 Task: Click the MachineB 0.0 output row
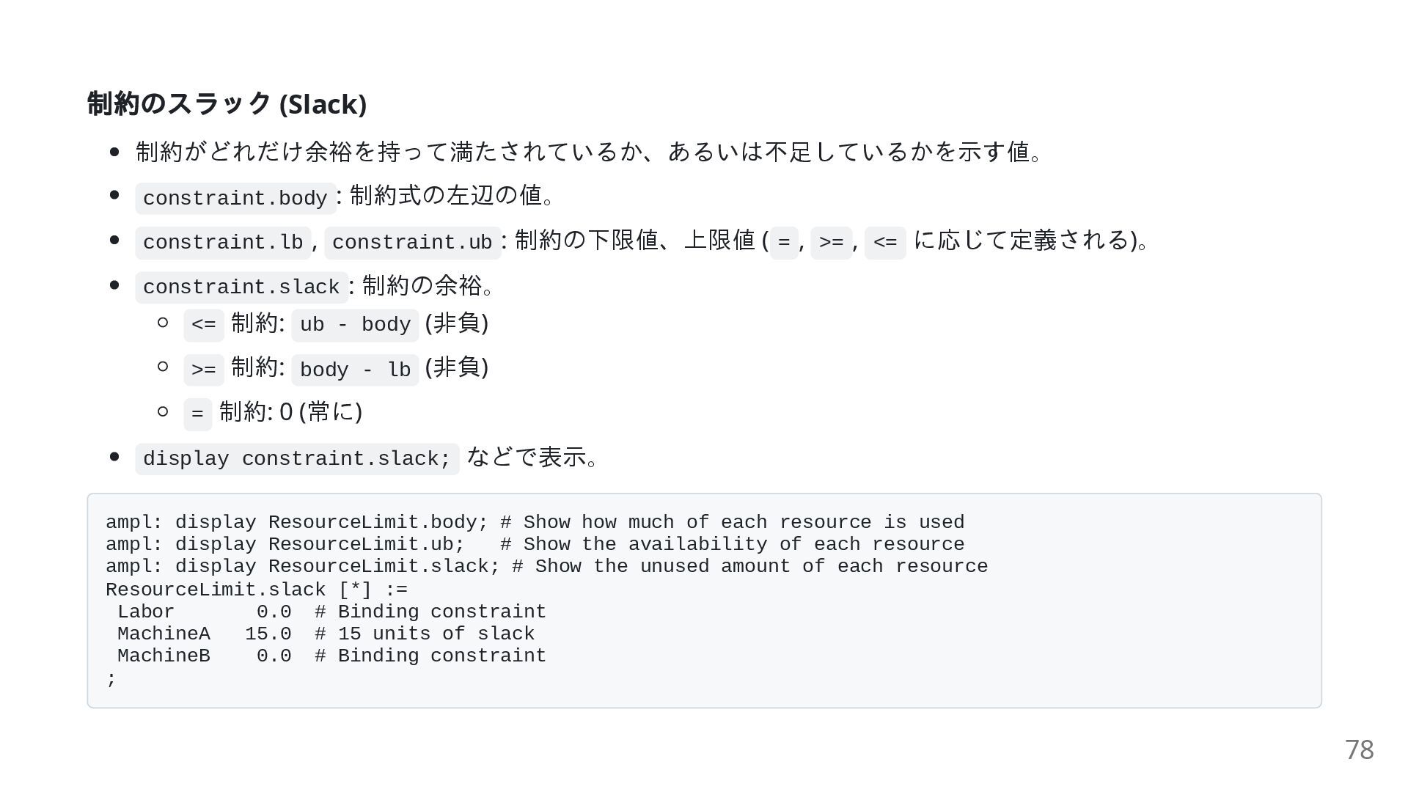(331, 656)
